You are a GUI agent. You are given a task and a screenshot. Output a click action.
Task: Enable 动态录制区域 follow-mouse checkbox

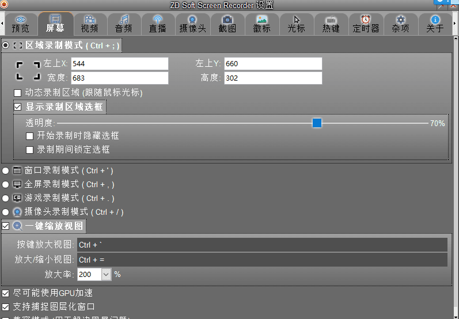point(17,92)
